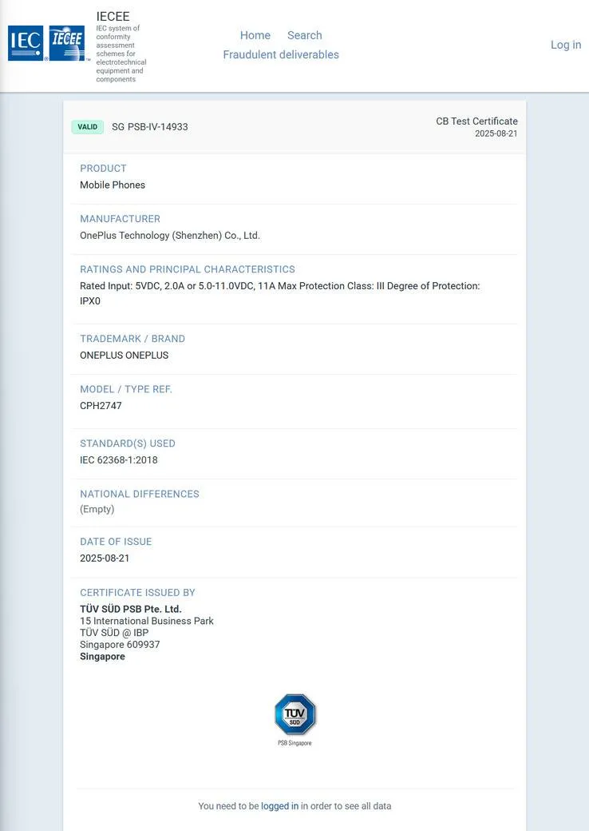Follow the 'logged in' hyperlink
This screenshot has height=831, width=589.
point(279,806)
